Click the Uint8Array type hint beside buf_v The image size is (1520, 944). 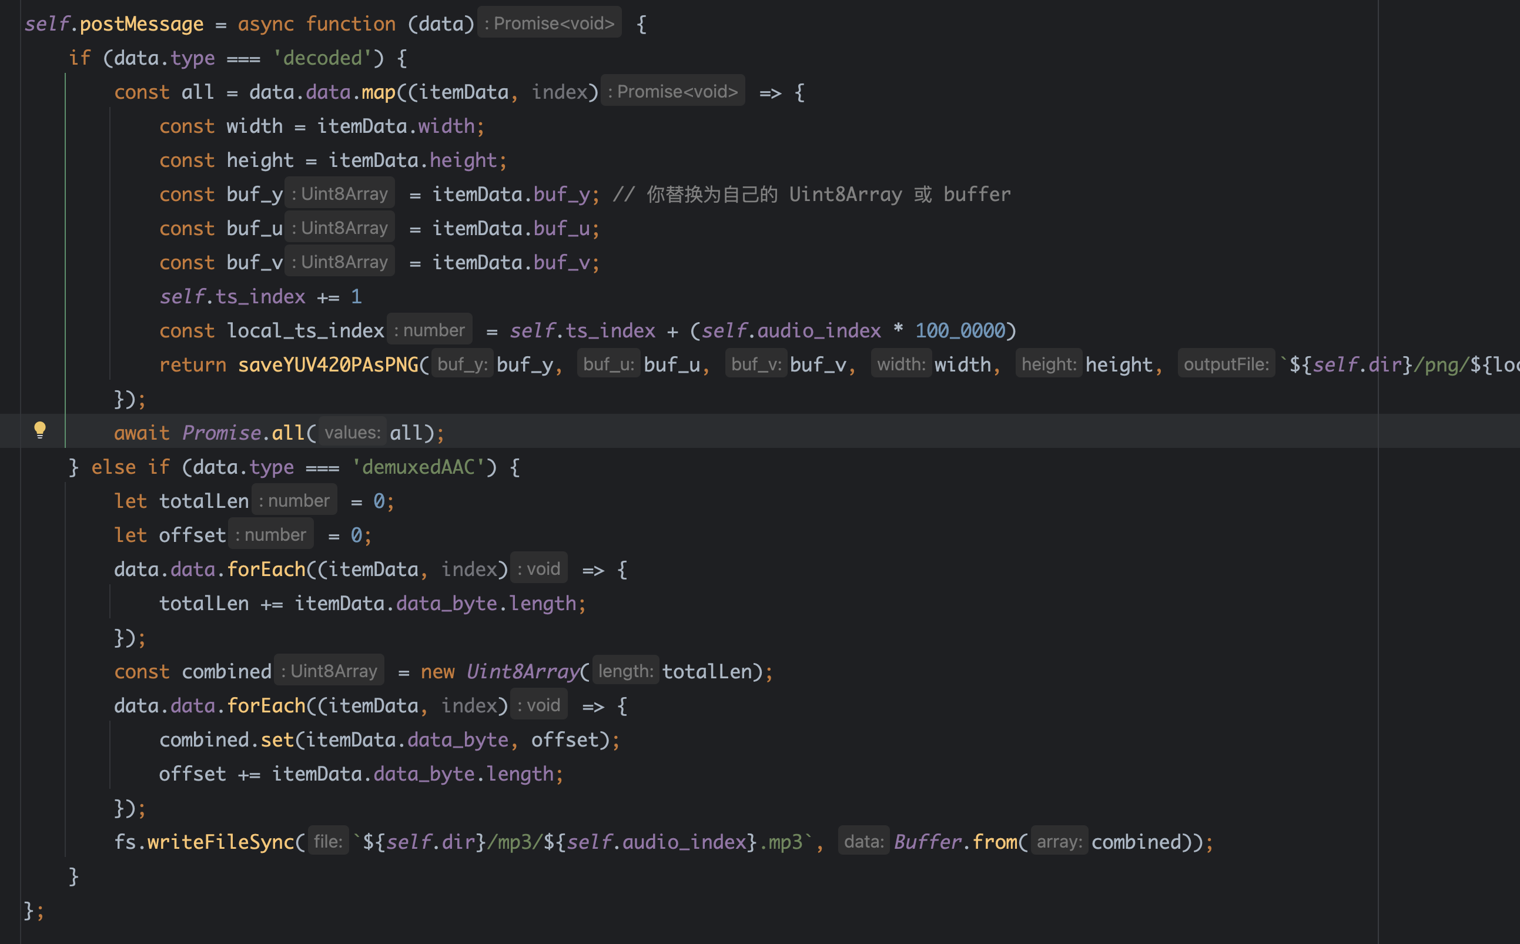pyautogui.click(x=340, y=262)
